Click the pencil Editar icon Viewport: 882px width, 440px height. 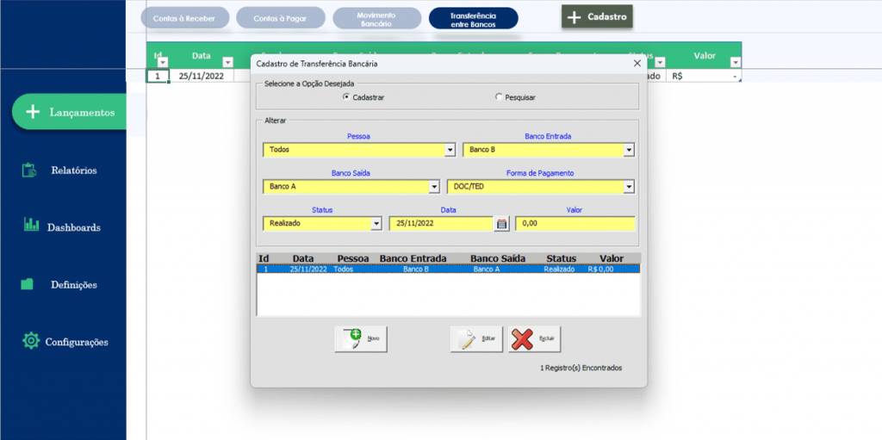tap(468, 340)
